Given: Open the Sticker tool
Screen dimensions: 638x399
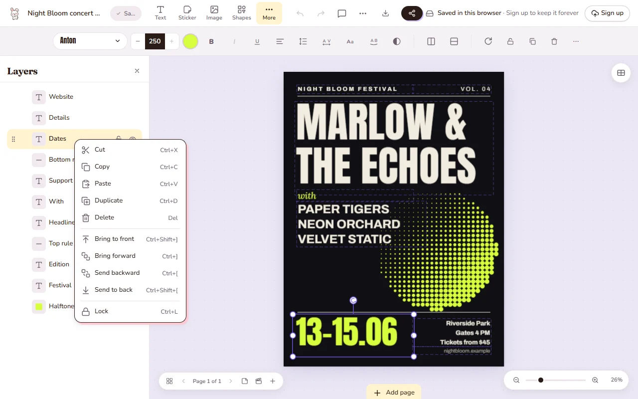Looking at the screenshot, I should pos(187,13).
